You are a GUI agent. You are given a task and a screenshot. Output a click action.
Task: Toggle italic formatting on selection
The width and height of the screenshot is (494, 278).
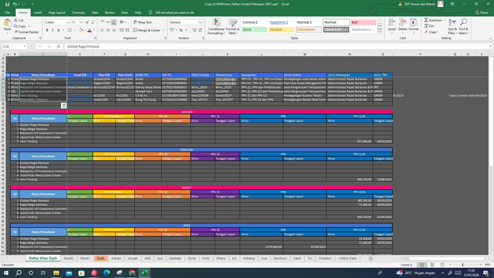53,30
